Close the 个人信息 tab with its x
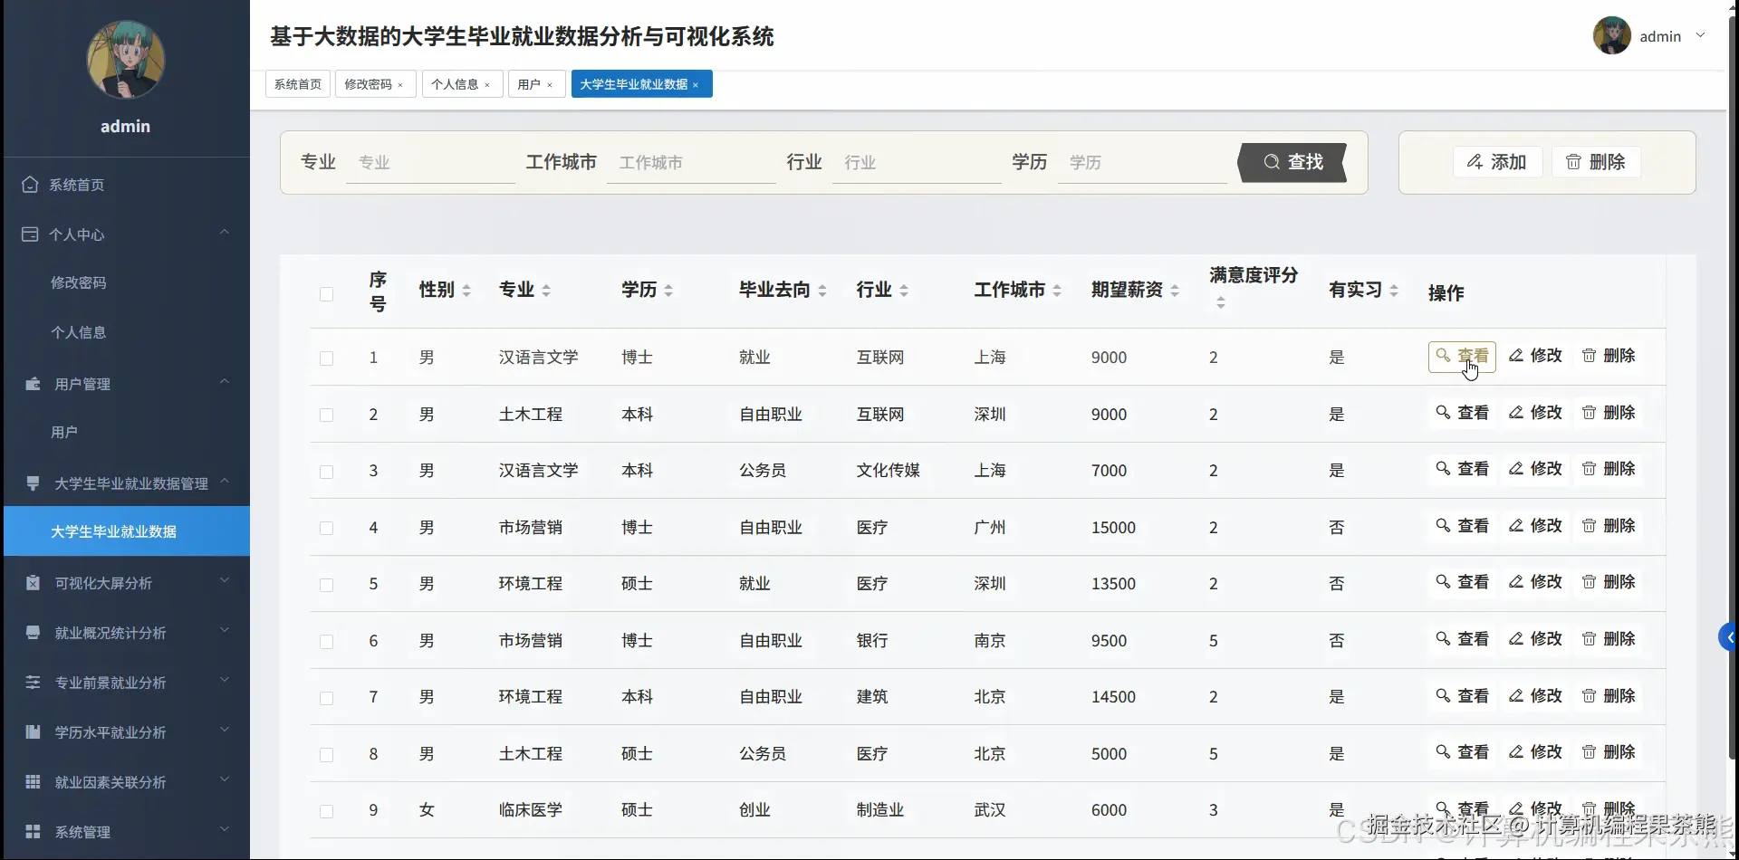1739x860 pixels. (x=487, y=85)
